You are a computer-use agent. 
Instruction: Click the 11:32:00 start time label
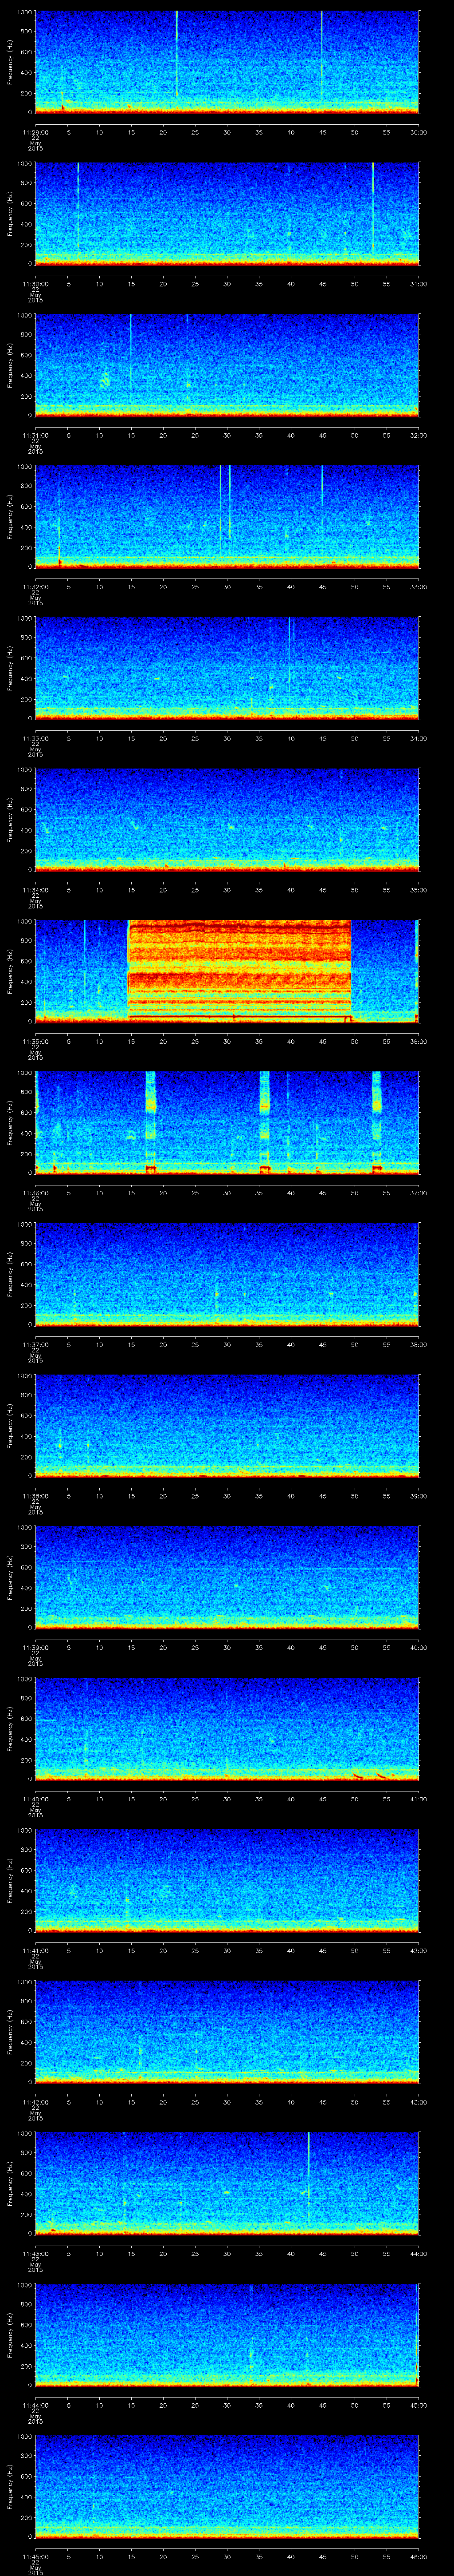pos(35,587)
